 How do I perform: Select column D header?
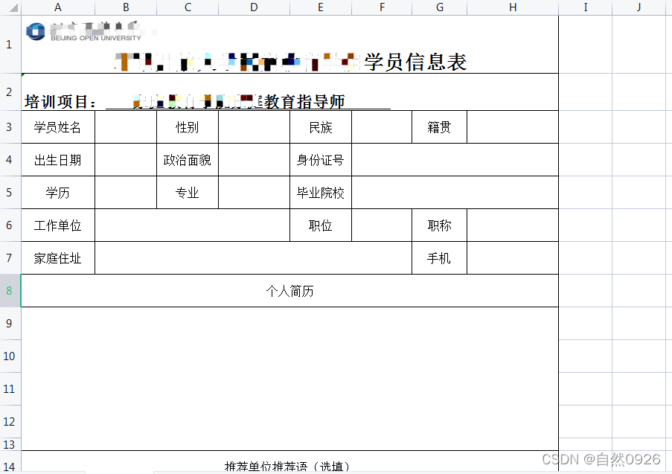255,7
